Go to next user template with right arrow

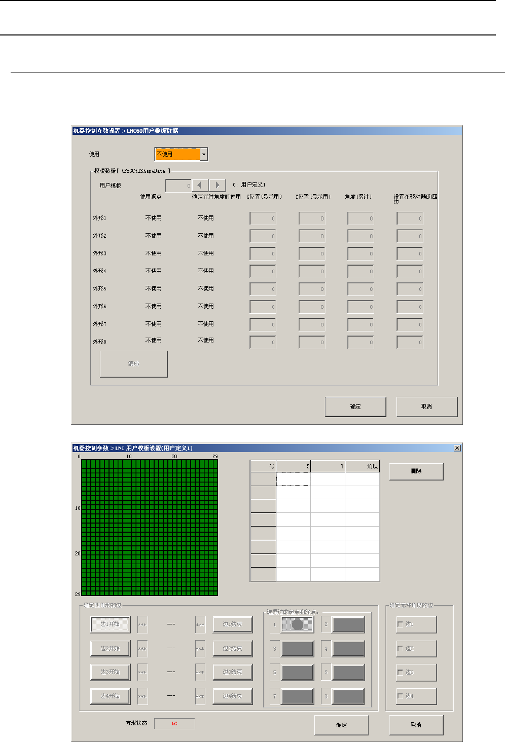(x=218, y=185)
